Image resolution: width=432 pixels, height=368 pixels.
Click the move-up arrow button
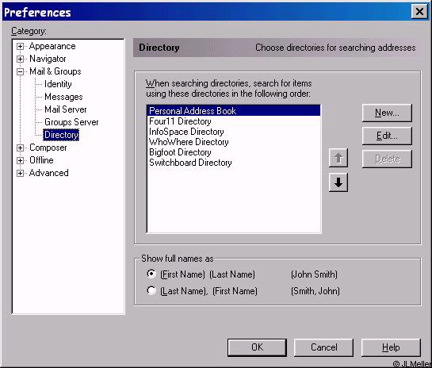click(x=338, y=158)
